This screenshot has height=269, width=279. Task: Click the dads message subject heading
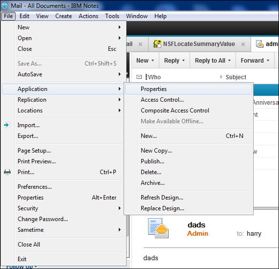[196, 225]
